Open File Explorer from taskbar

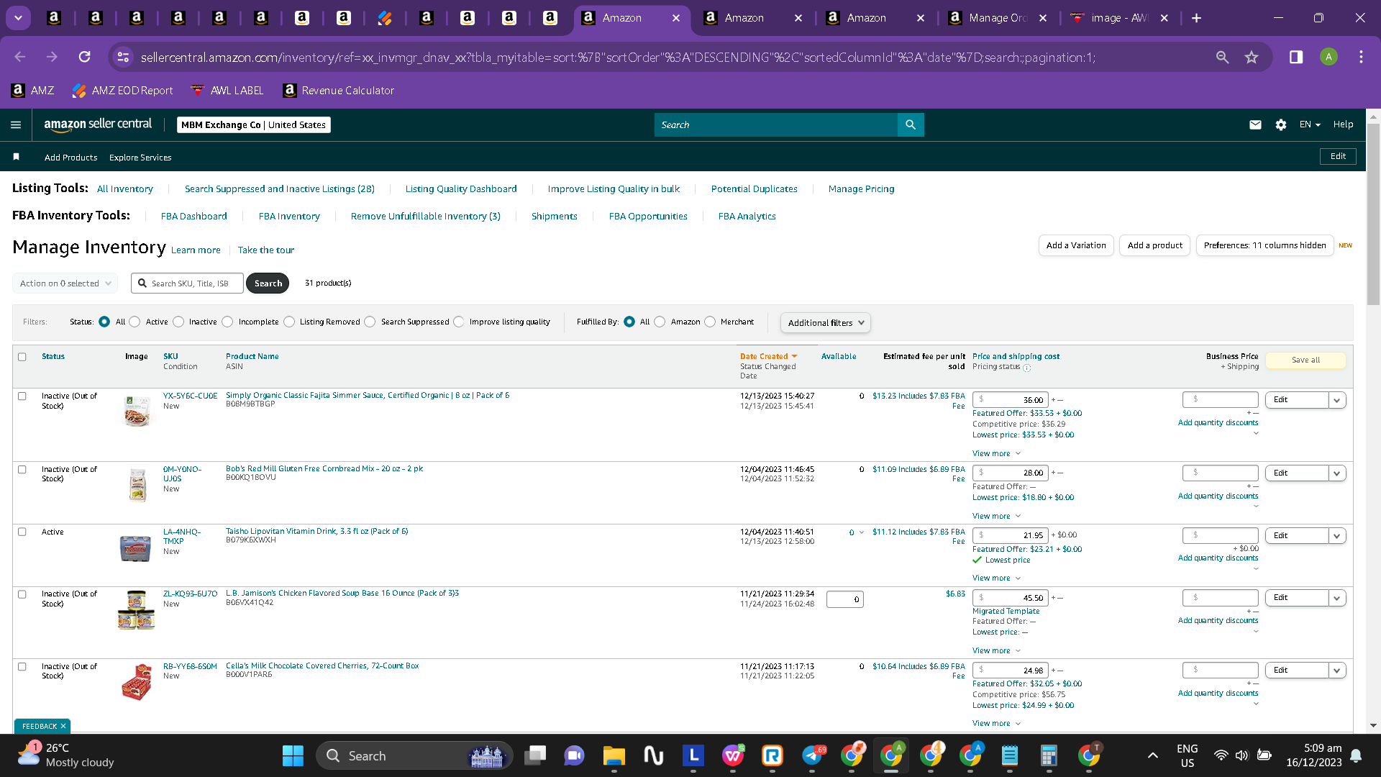[x=614, y=755]
